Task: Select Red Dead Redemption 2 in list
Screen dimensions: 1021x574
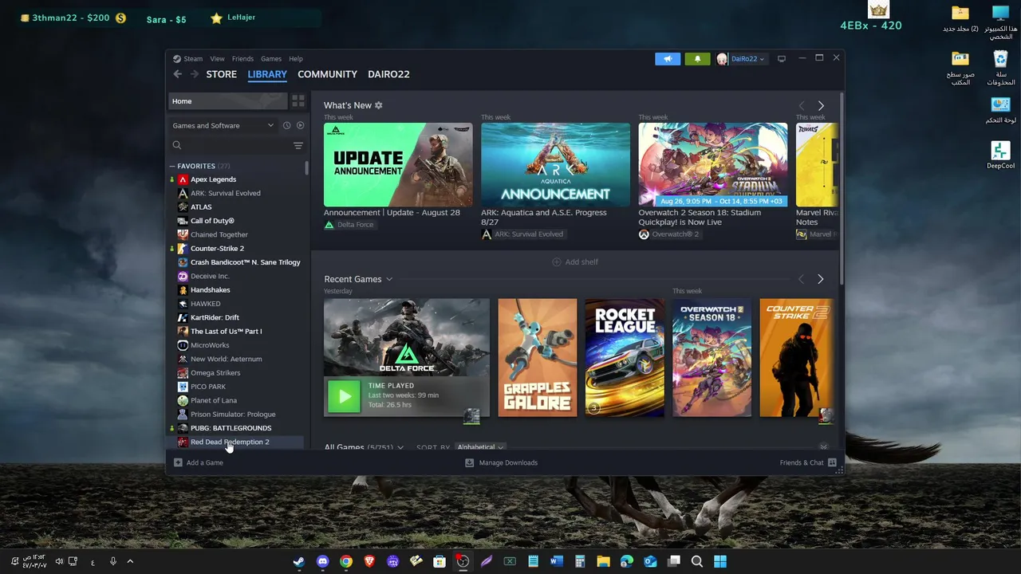Action: tap(230, 442)
